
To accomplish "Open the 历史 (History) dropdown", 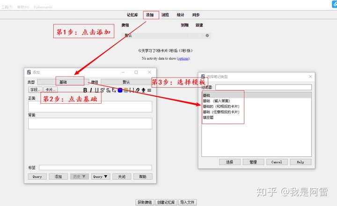I will tap(79, 177).
